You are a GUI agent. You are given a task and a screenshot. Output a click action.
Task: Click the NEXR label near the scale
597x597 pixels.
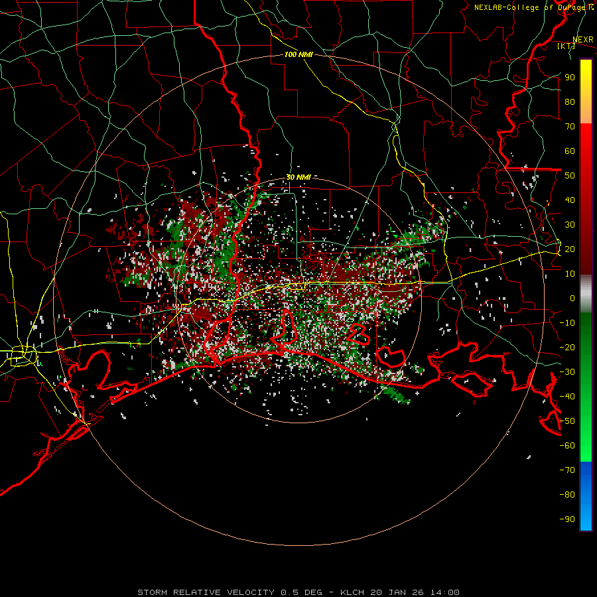583,40
